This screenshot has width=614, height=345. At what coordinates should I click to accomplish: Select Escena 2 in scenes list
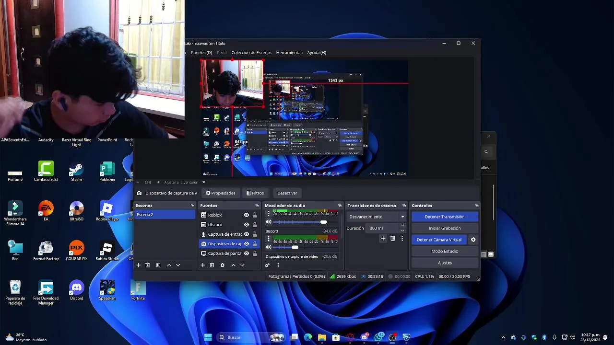[x=165, y=215]
